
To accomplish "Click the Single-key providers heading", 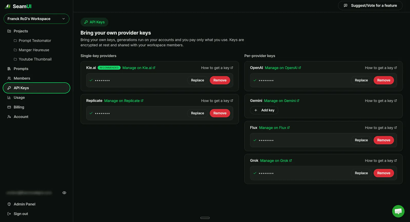I will coord(98,56).
